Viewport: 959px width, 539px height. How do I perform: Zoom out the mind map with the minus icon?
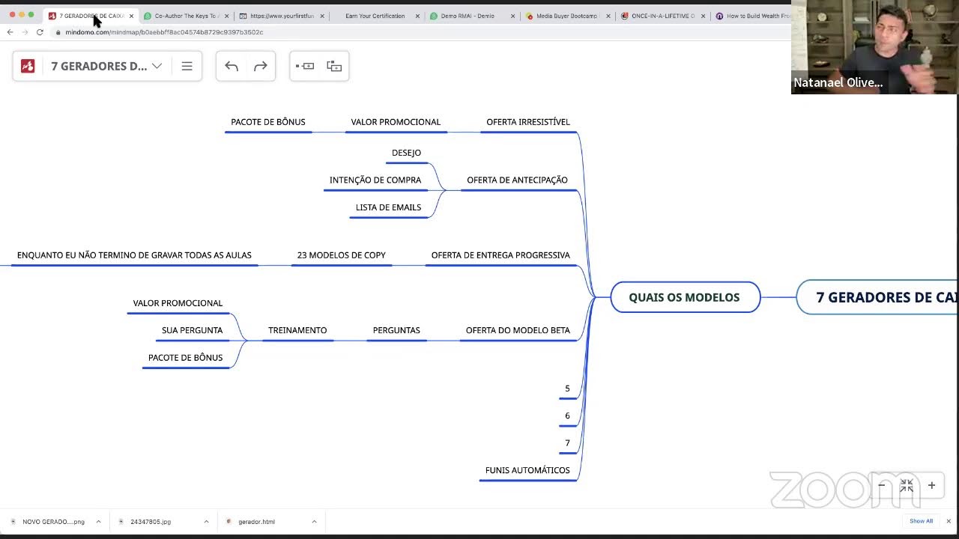[882, 485]
